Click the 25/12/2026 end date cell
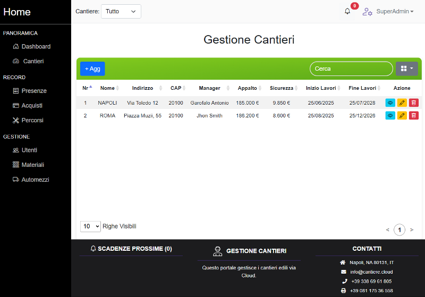This screenshot has height=297, width=425. click(362, 116)
